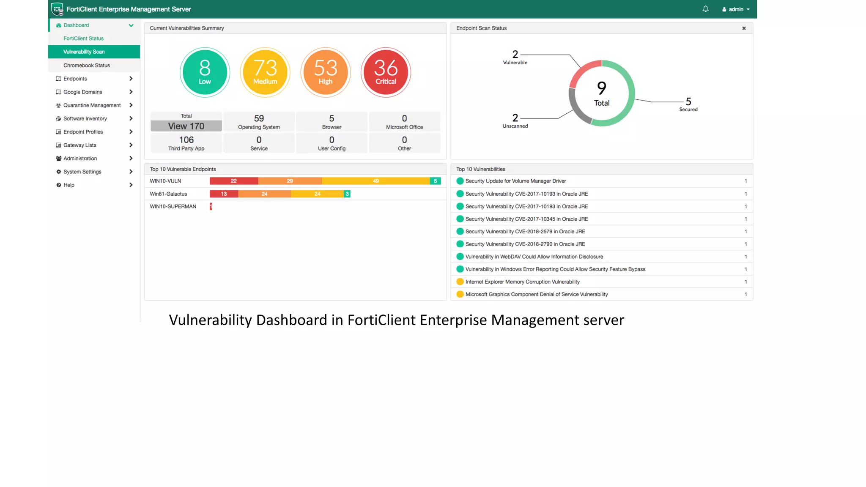Screen dimensions: 866x487
Task: Click the FortiClient EMS shield logo
Action: pos(57,9)
